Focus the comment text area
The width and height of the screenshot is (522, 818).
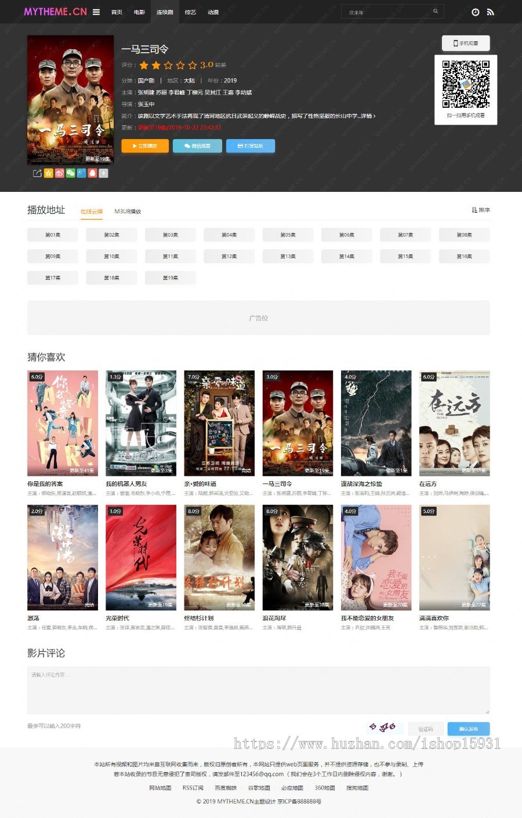tap(259, 690)
